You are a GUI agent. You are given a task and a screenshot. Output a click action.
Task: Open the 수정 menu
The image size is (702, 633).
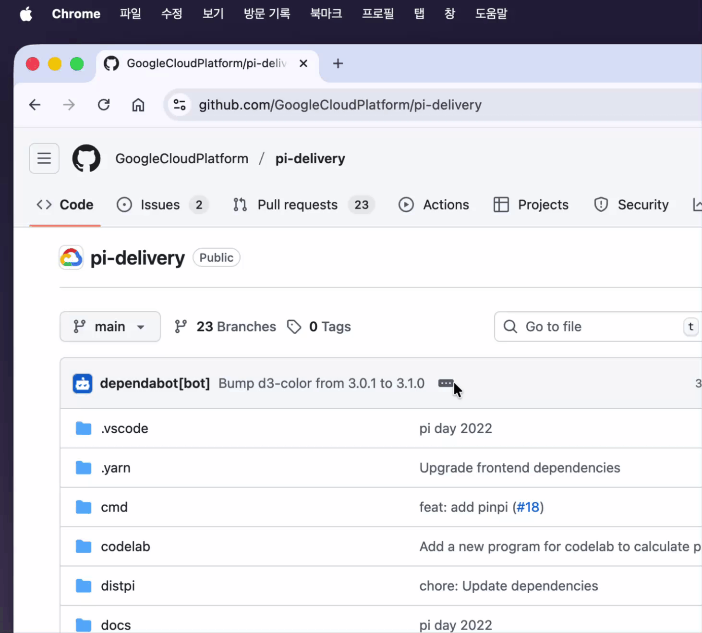172,14
